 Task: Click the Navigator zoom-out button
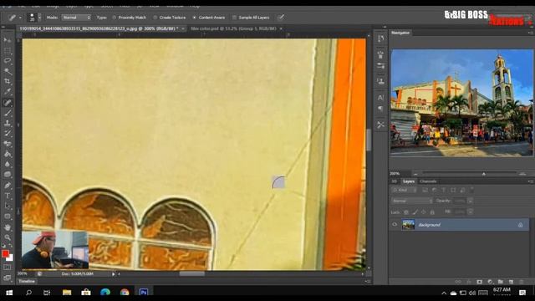pos(415,174)
